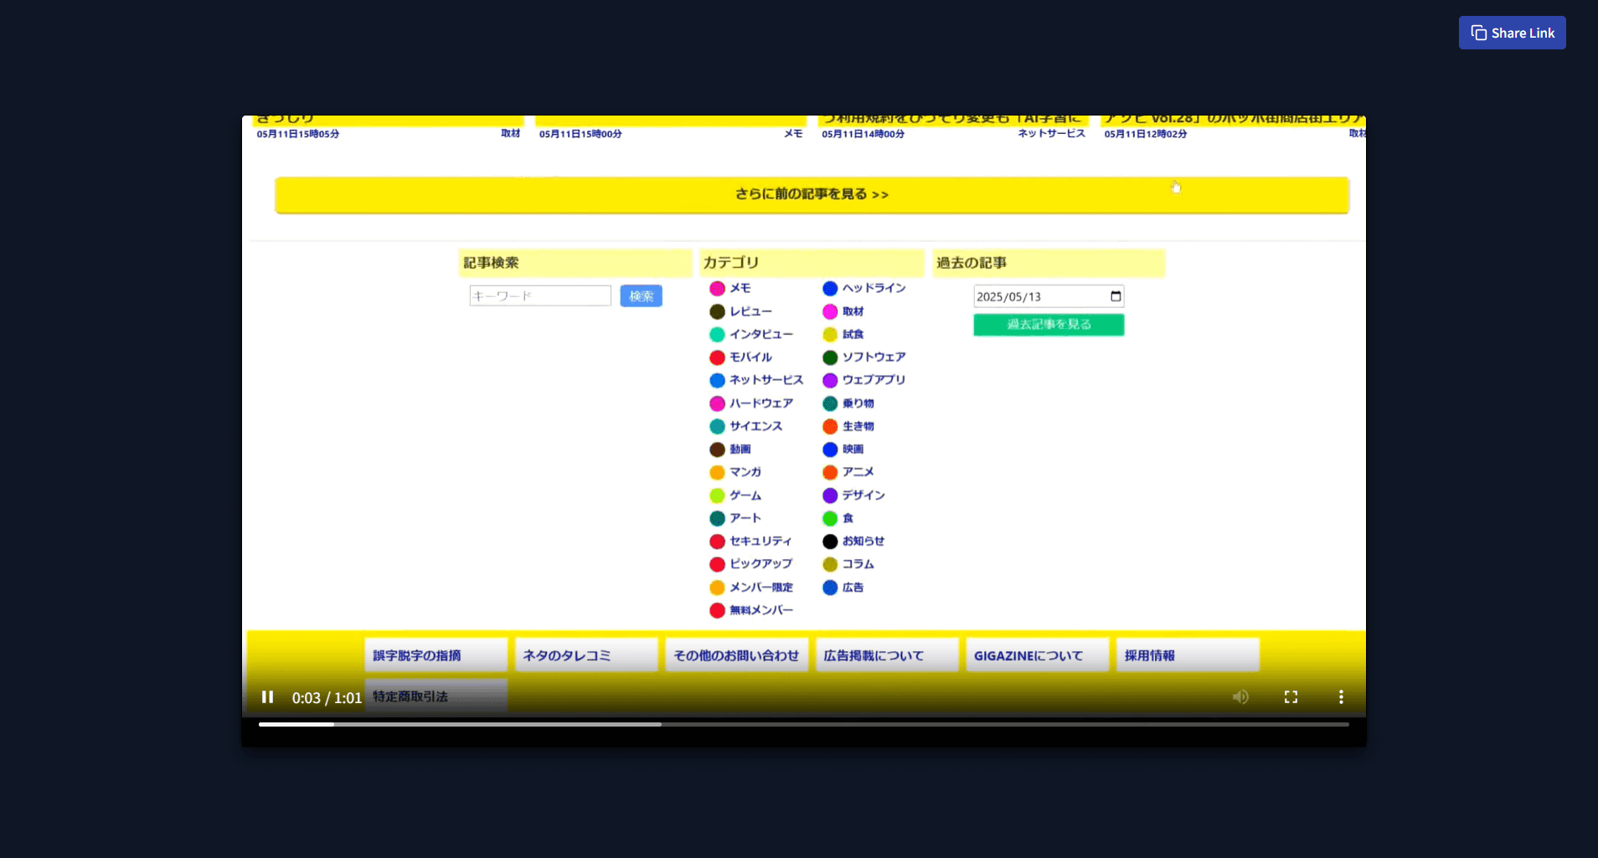
Task: Open ネタのタレコミ footer link
Action: (x=586, y=655)
